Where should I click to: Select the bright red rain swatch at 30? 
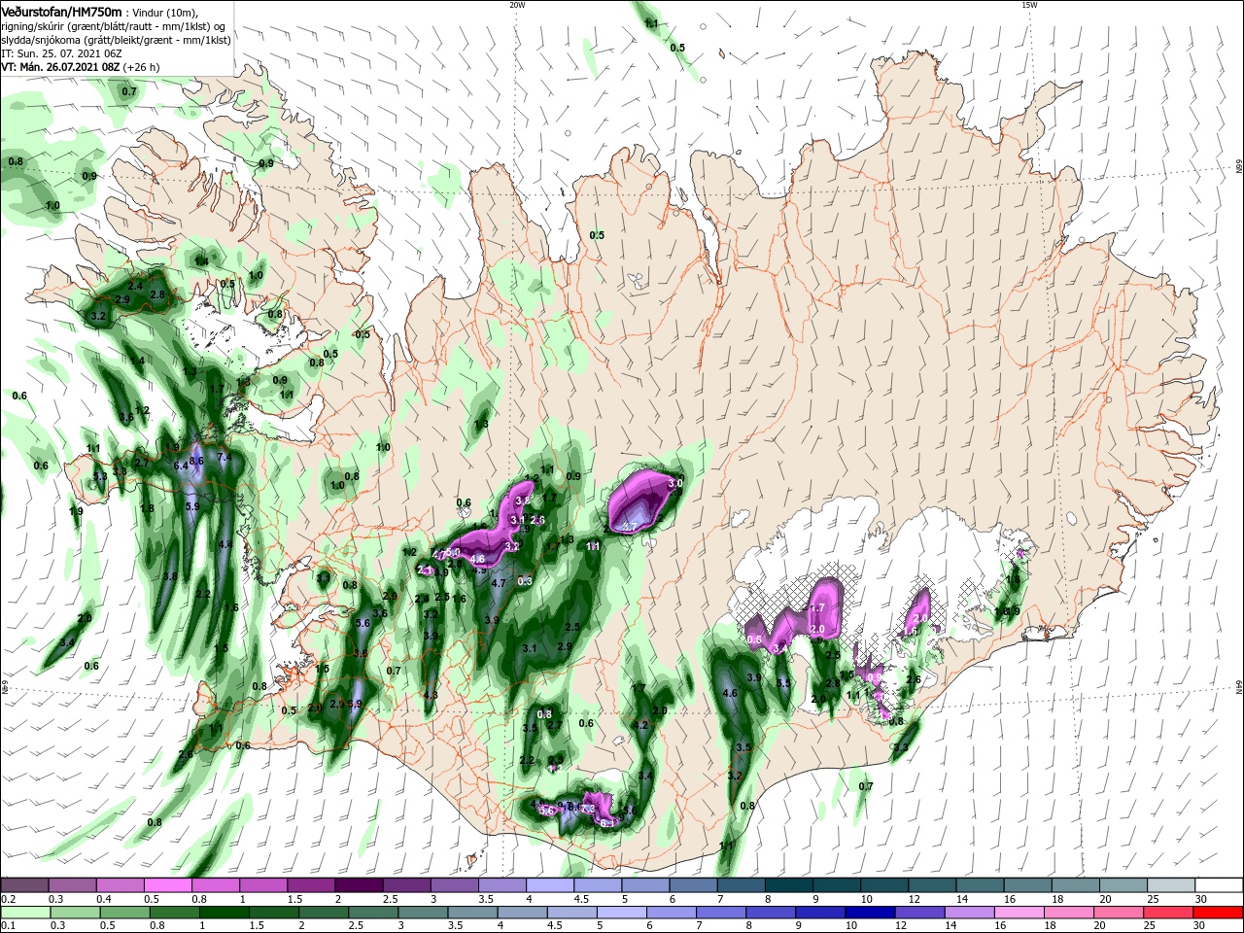[1218, 912]
